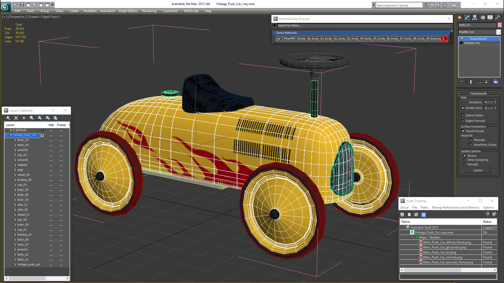The width and height of the screenshot is (504, 283).
Task: Open the Modifier List dropdown
Action: click(498, 32)
